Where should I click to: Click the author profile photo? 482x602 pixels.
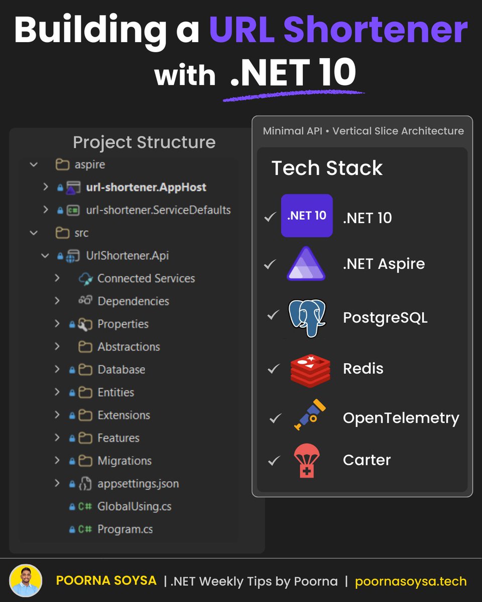26,580
